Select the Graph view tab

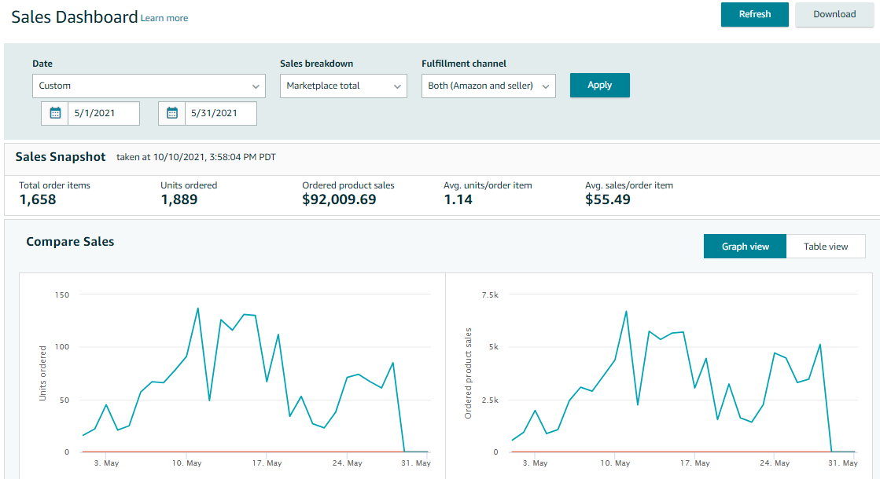point(745,247)
